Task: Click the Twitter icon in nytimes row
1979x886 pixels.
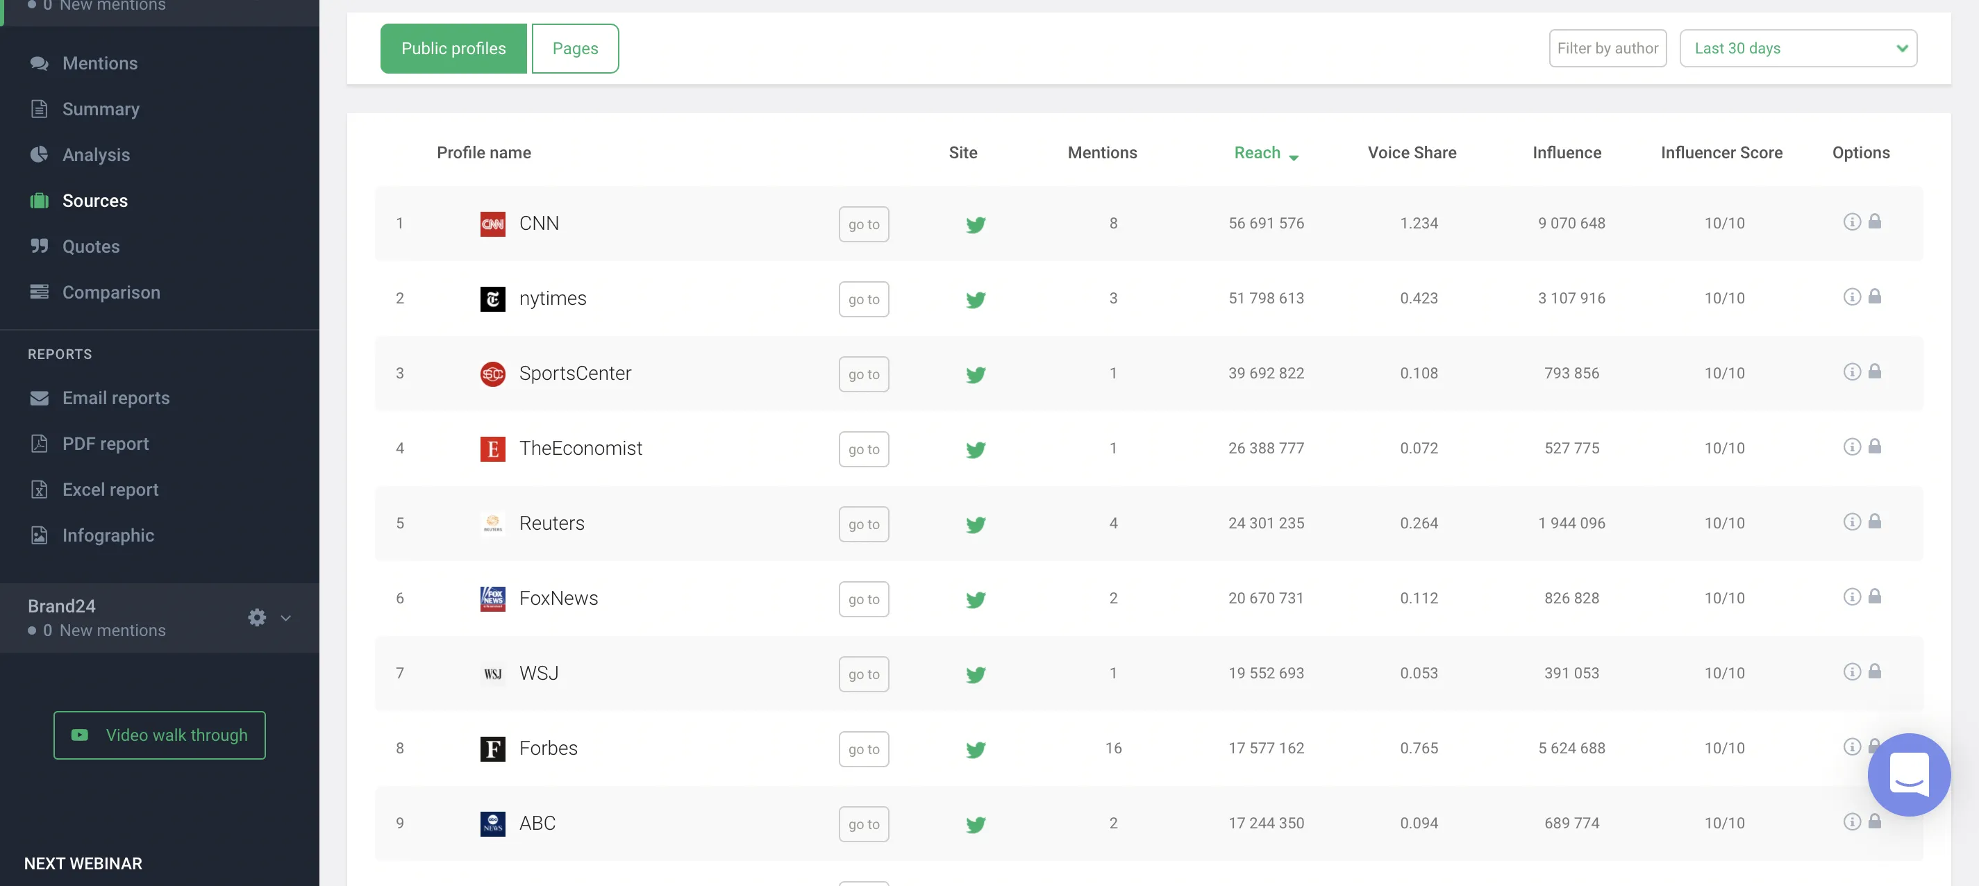Action: pos(975,300)
